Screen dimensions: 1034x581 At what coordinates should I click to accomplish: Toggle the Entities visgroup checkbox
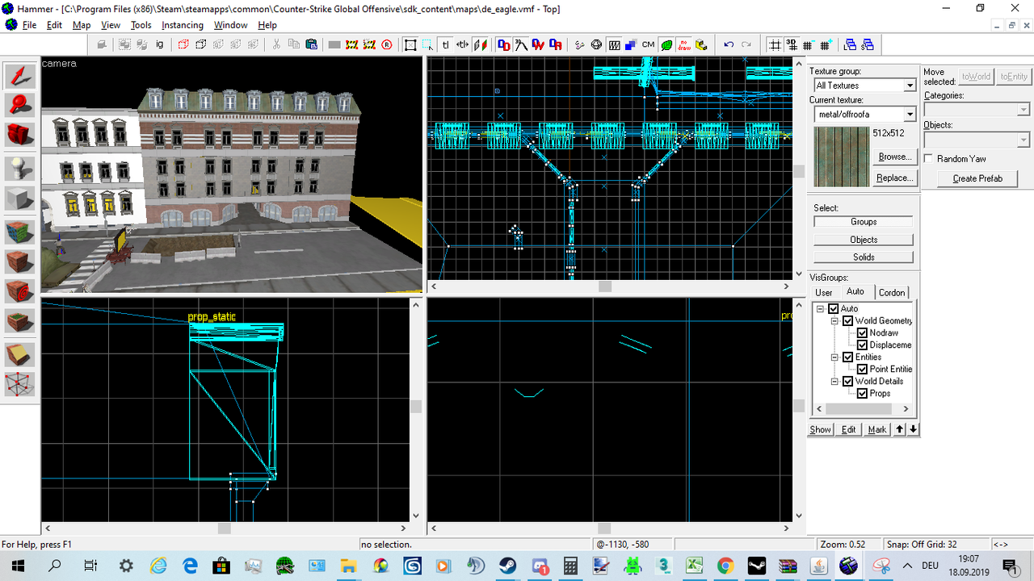coord(848,357)
